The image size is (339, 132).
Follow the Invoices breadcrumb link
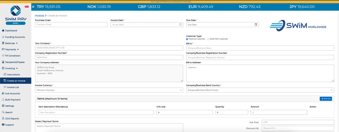[x=40, y=16]
